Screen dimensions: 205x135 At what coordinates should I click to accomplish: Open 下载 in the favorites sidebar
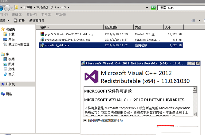[11, 34]
